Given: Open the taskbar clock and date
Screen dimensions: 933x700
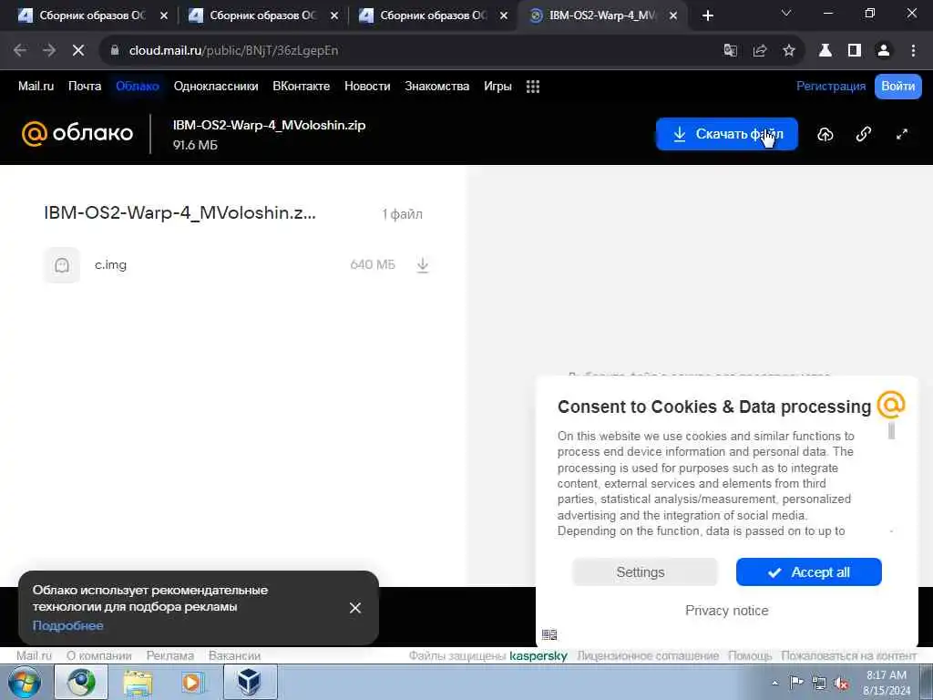Looking at the screenshot, I should 887,683.
